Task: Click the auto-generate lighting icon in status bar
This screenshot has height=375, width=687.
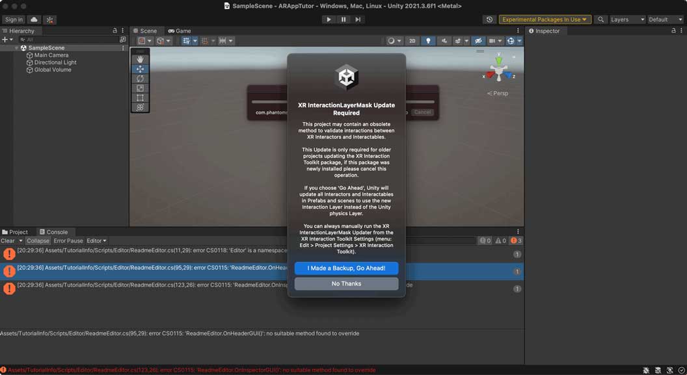Action: [669, 370]
